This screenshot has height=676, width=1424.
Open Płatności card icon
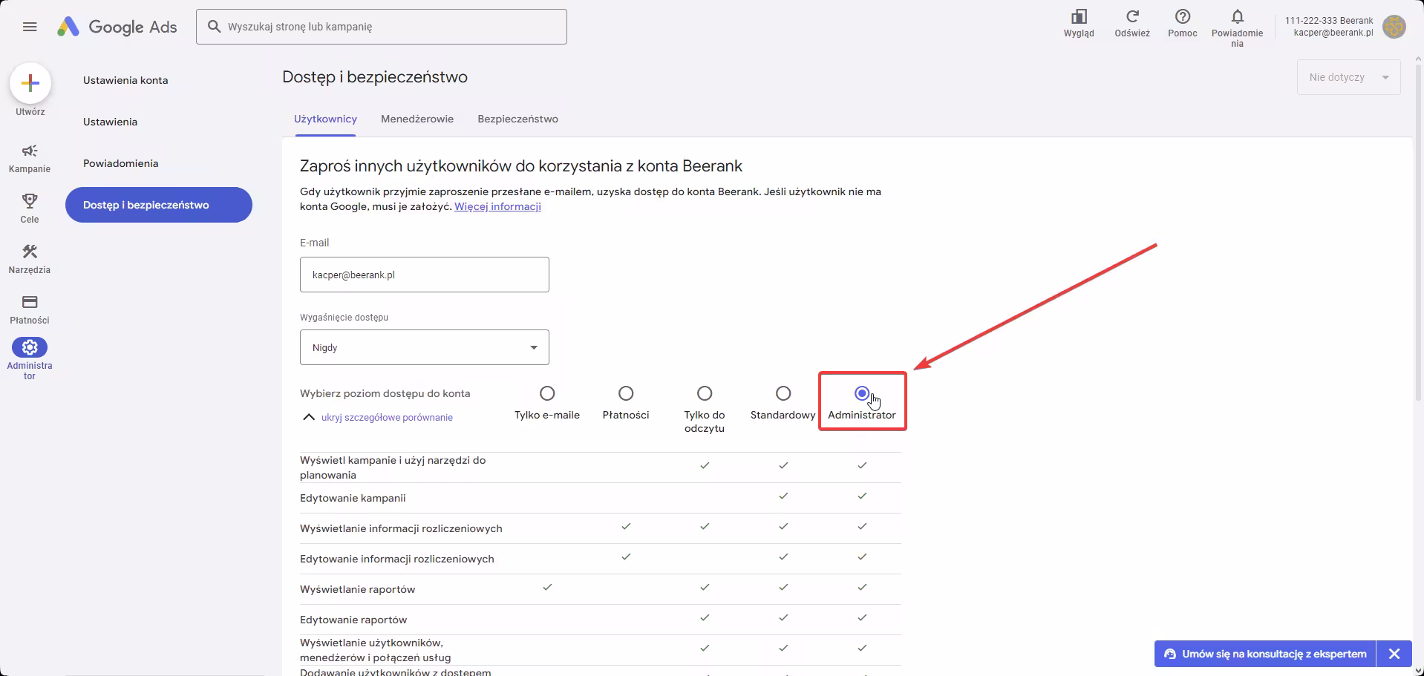coord(30,302)
